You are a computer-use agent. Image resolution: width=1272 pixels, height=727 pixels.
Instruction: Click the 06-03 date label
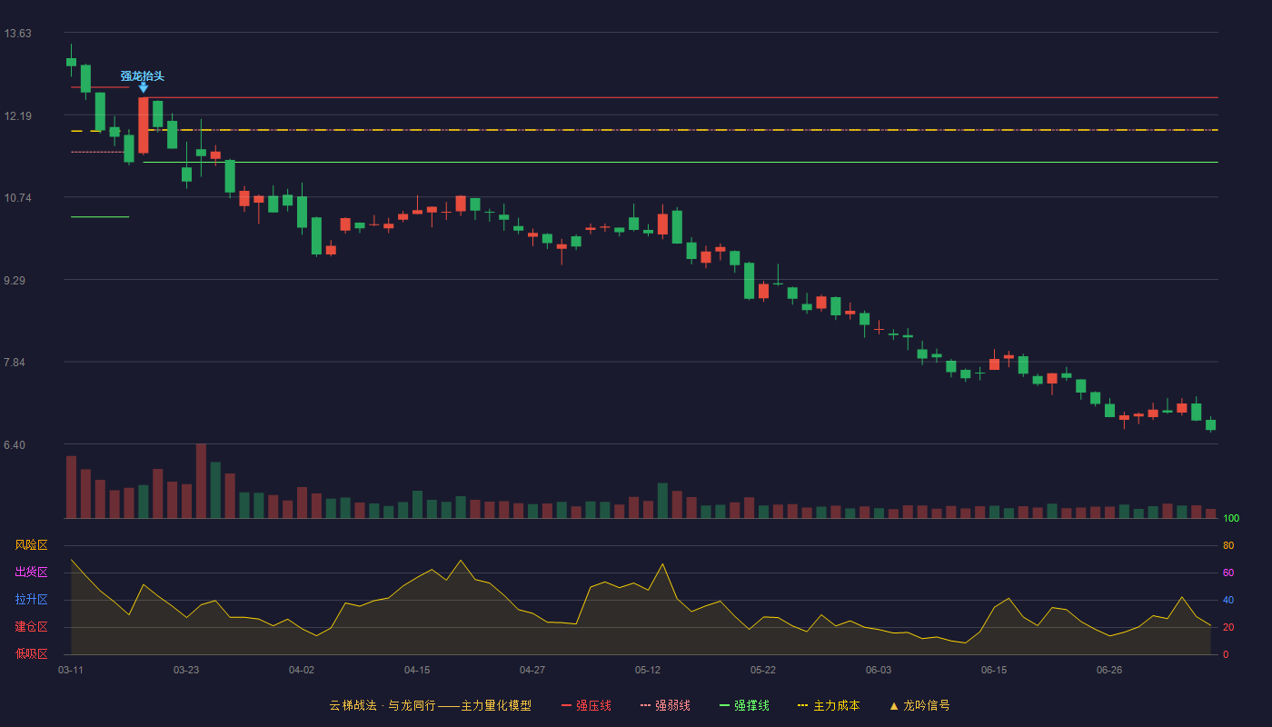click(x=879, y=670)
